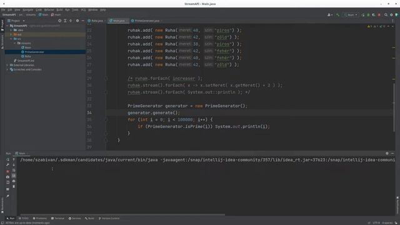Select PrimeGenerator in project tree
The image size is (400, 225).
tap(32, 52)
